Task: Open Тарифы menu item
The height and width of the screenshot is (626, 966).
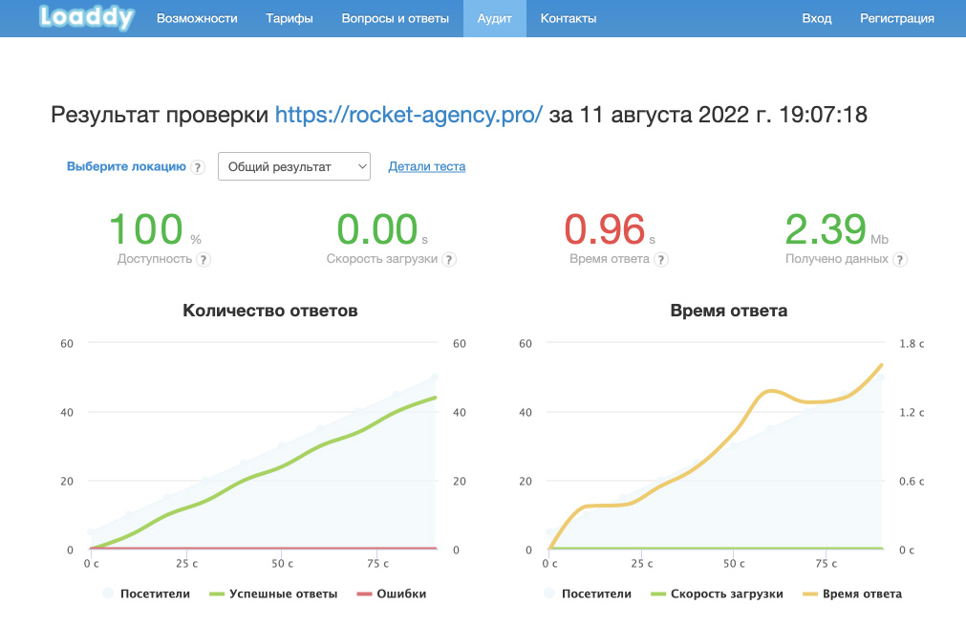Action: 290,18
